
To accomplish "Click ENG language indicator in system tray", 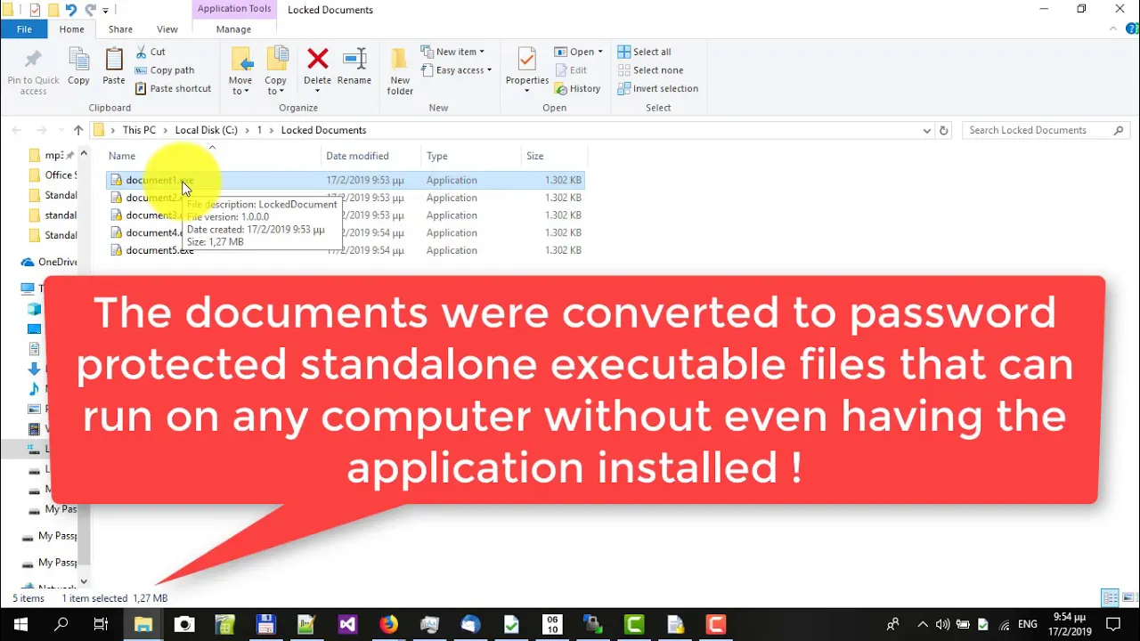I will tap(1030, 624).
